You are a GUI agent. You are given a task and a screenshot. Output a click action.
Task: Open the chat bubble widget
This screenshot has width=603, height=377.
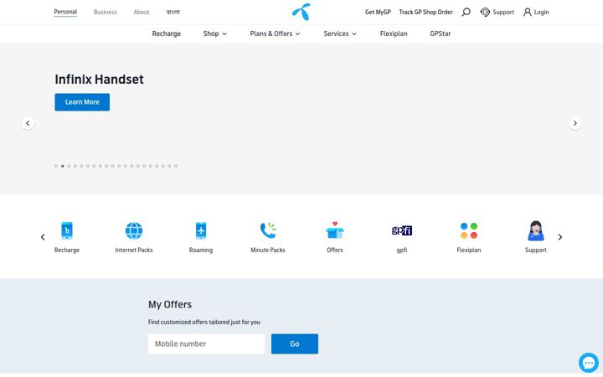tap(589, 363)
